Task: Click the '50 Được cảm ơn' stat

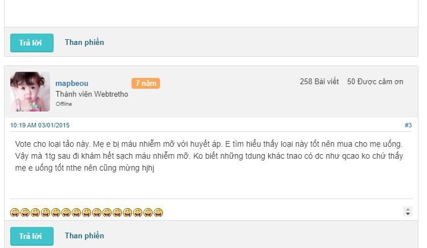Action: tap(375, 81)
